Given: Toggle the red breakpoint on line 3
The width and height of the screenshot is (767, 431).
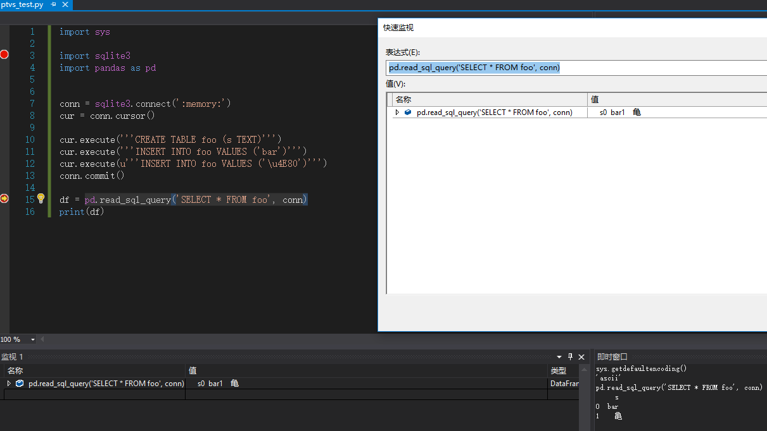Looking at the screenshot, I should [x=4, y=55].
